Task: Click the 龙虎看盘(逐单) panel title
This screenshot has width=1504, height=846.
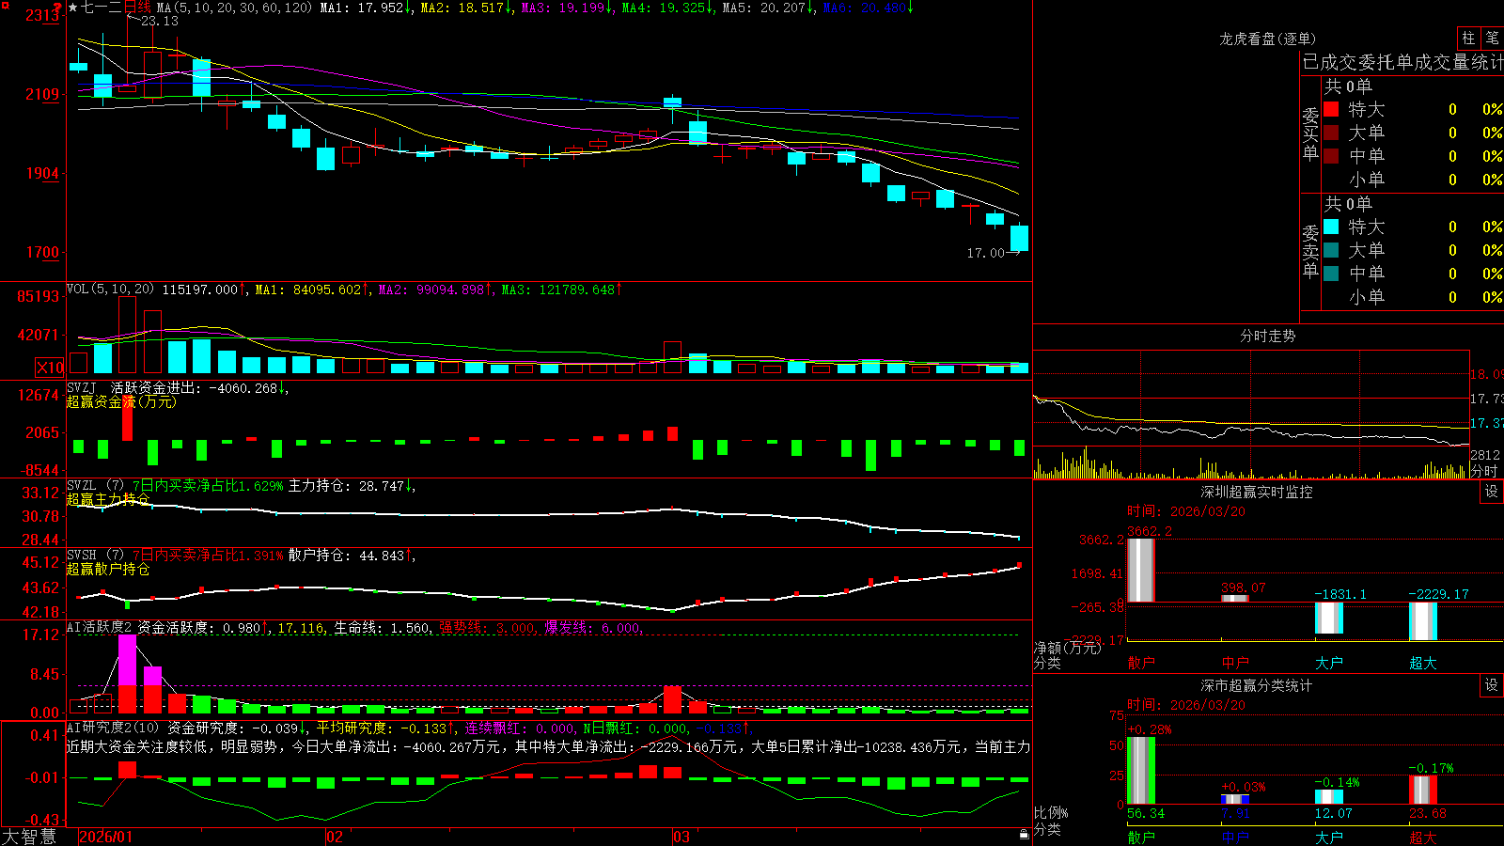Action: coord(1268,39)
